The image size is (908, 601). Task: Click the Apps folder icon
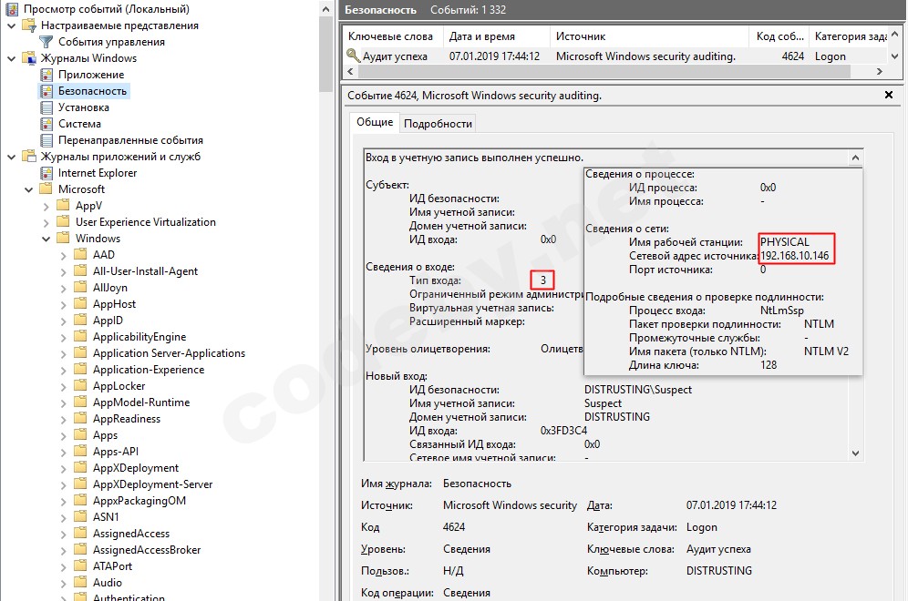click(81, 435)
